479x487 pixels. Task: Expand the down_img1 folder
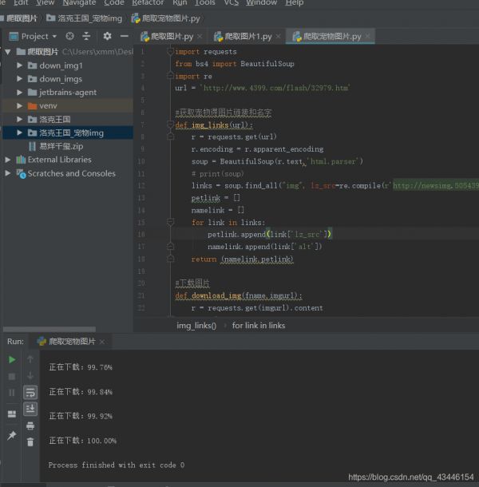[x=20, y=65]
